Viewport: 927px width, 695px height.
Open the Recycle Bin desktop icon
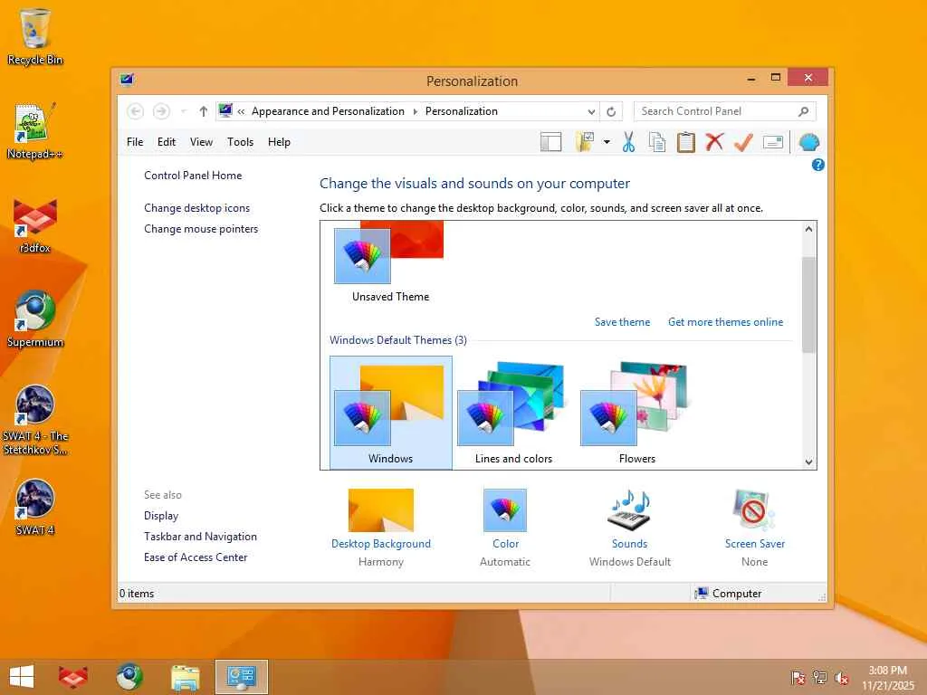34,36
